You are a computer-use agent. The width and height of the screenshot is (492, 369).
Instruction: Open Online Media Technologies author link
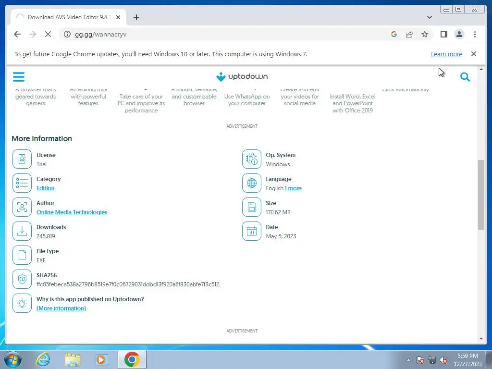[72, 212]
